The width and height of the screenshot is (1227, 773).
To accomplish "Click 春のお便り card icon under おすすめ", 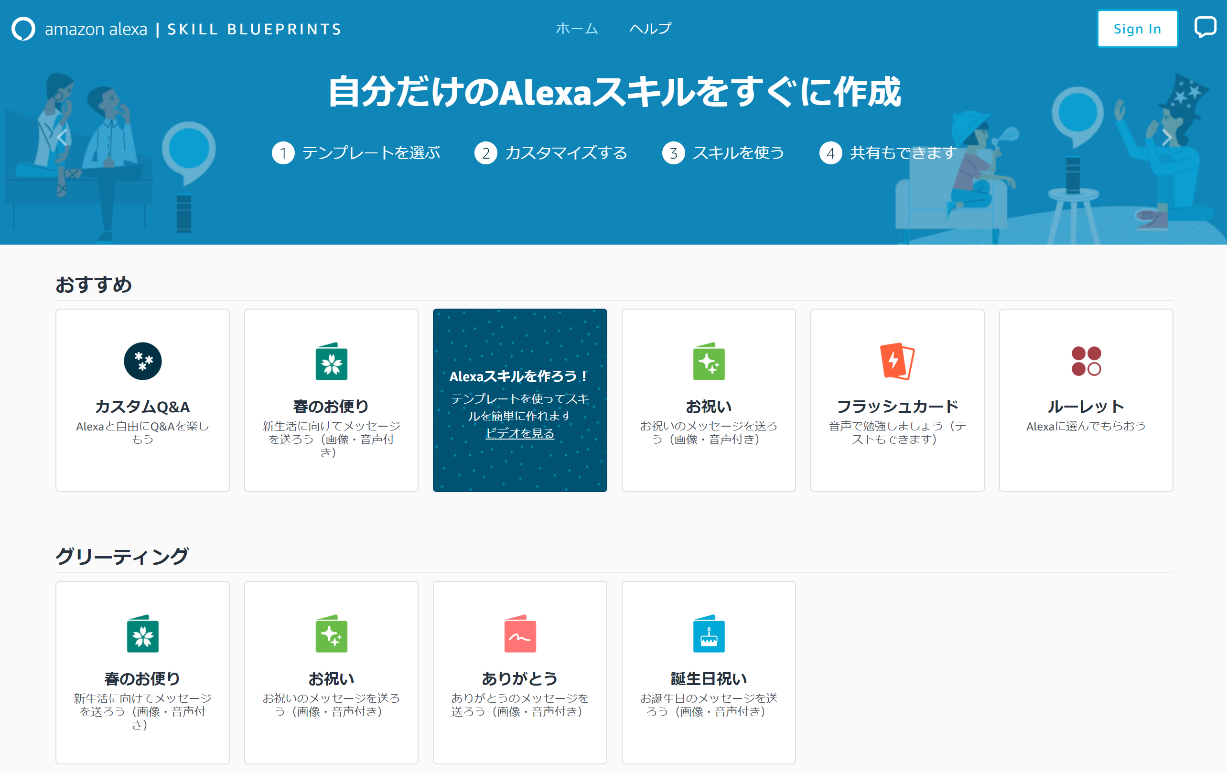I will [331, 361].
